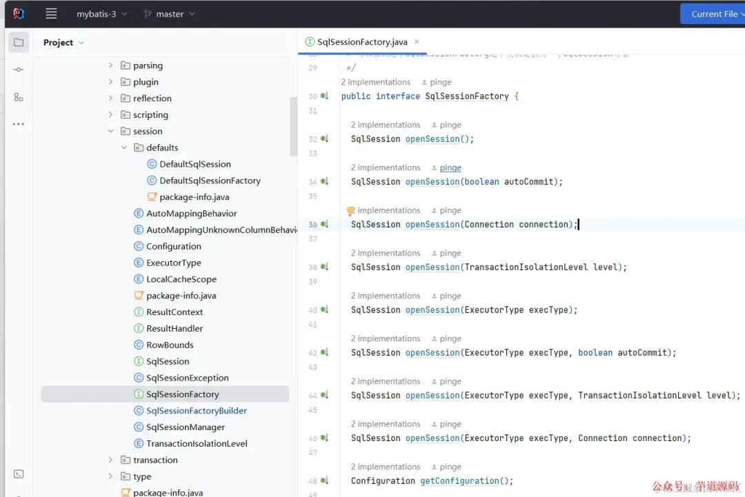Click the project tree vertical scrollbar
745x497 pixels.
pos(293,126)
